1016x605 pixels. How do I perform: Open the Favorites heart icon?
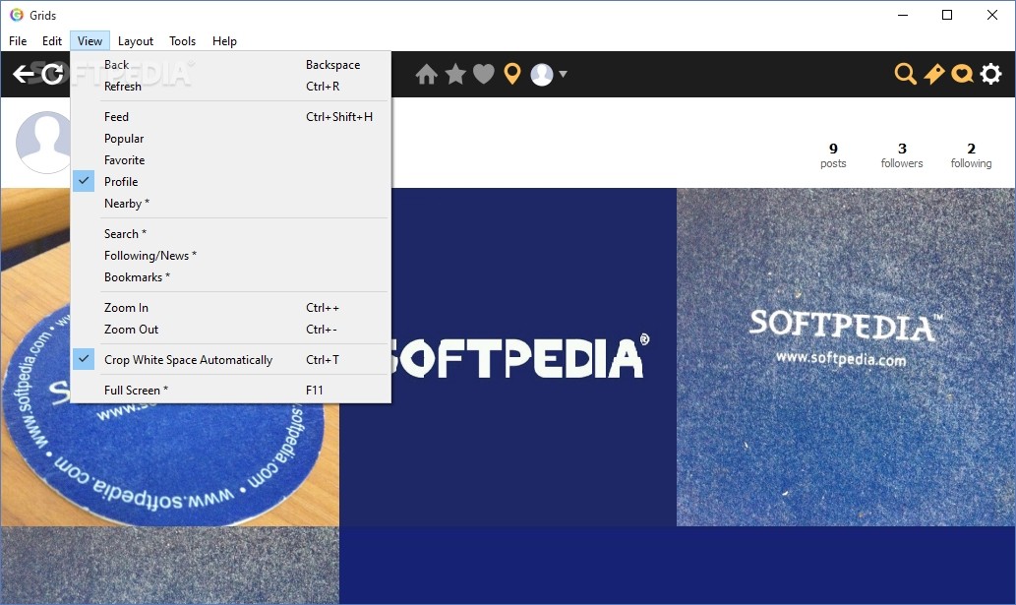coord(483,75)
